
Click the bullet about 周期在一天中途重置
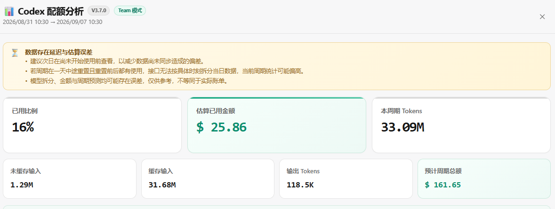tap(165, 71)
